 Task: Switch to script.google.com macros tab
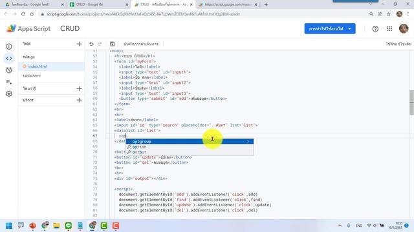[228, 5]
